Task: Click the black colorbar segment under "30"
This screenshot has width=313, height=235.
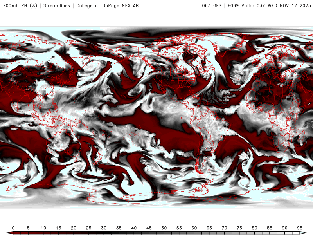Action: click(104, 233)
